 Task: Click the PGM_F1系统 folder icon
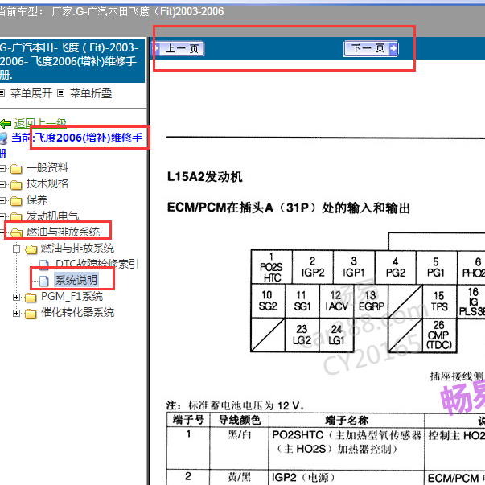click(x=31, y=298)
